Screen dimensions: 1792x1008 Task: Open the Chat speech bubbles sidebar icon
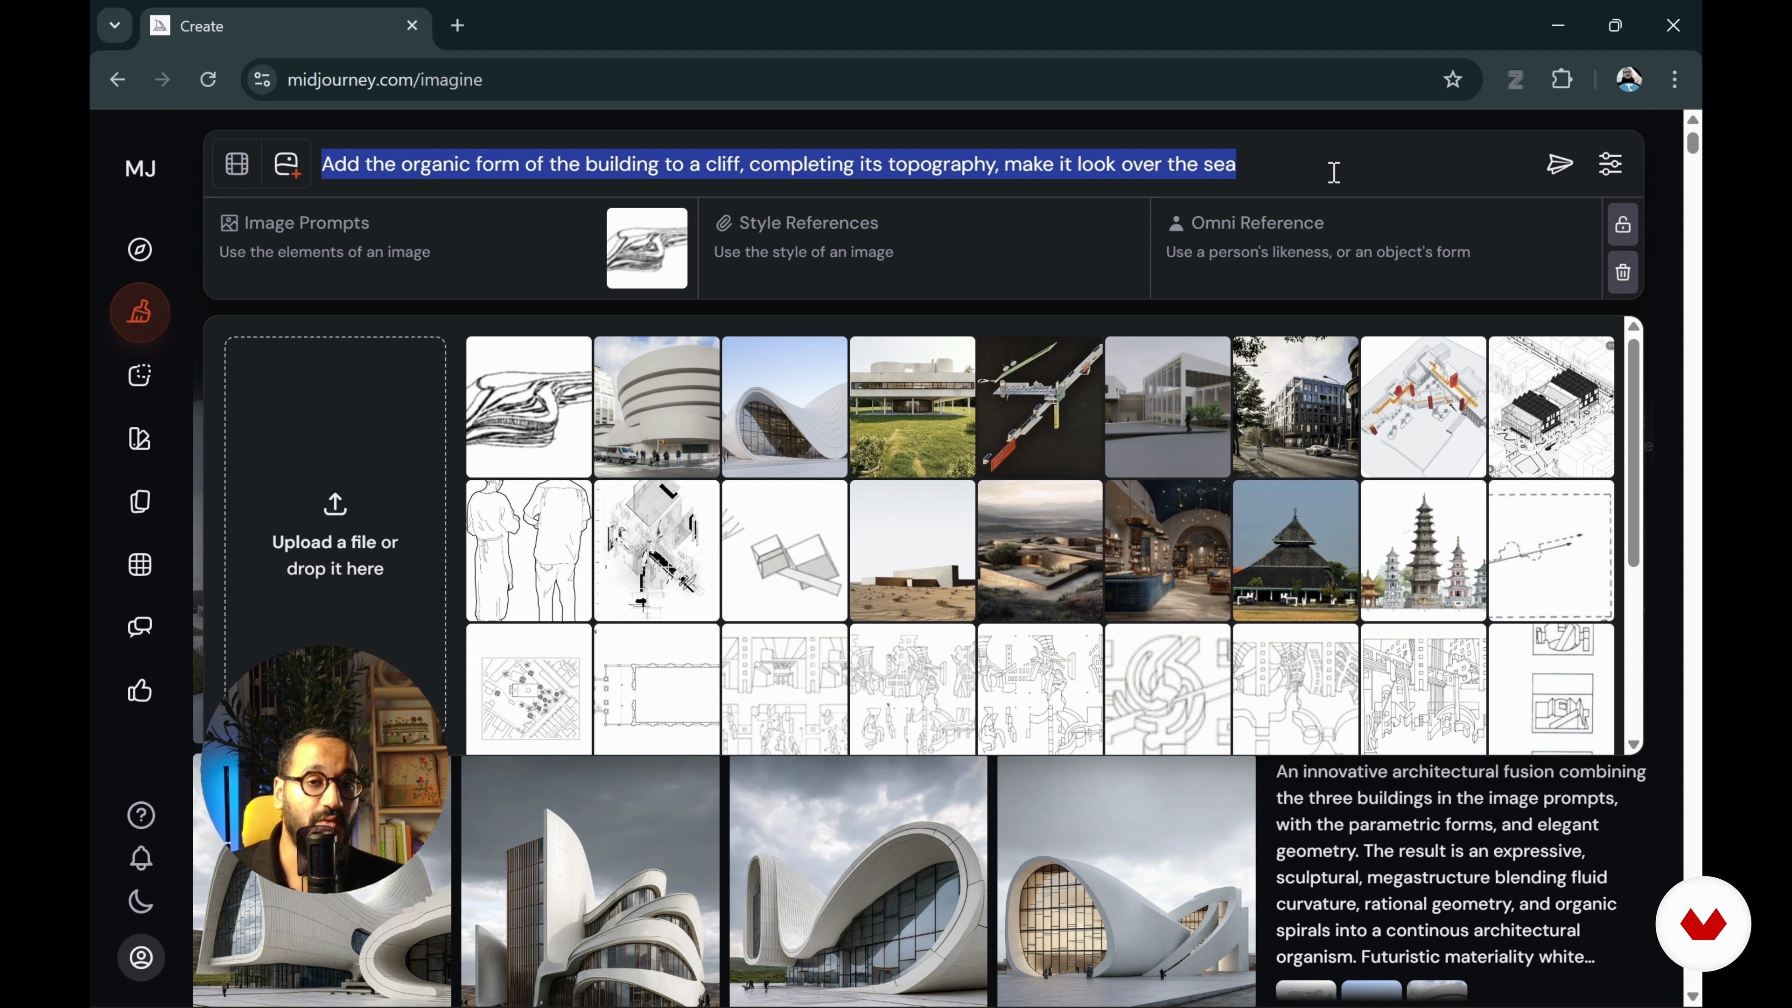pyautogui.click(x=140, y=628)
